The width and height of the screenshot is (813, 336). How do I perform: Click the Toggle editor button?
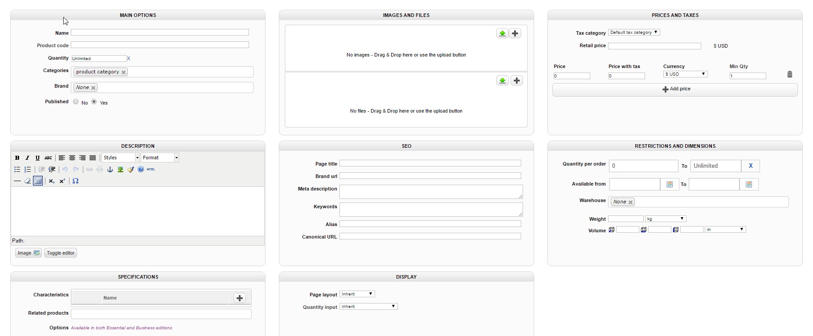click(x=61, y=253)
